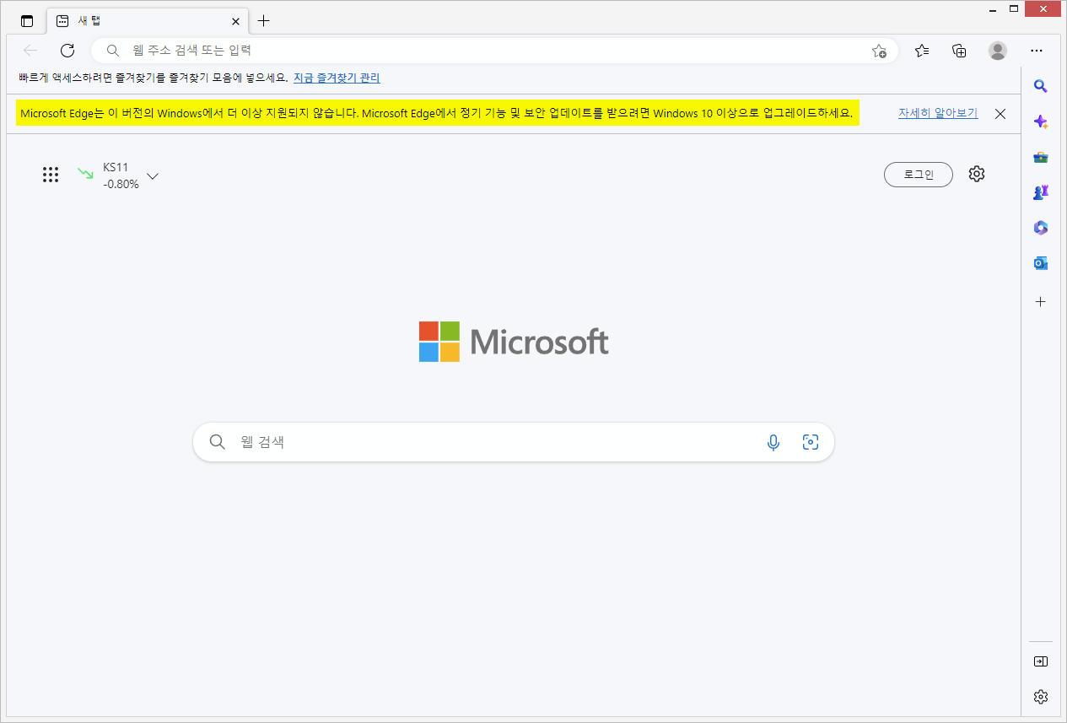The image size is (1067, 723).
Task: Select the 새 탭 tab
Action: click(148, 21)
